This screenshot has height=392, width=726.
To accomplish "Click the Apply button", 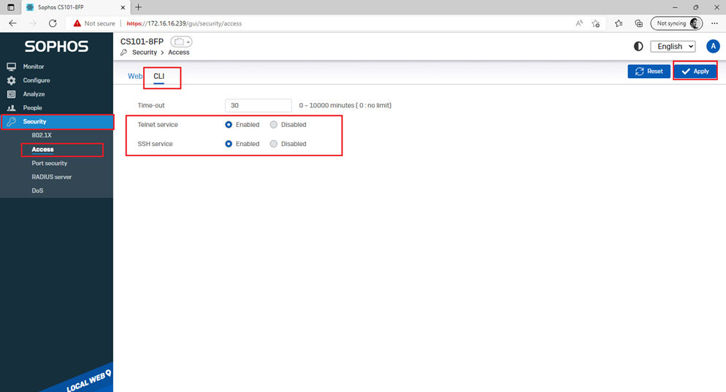I will pyautogui.click(x=695, y=72).
